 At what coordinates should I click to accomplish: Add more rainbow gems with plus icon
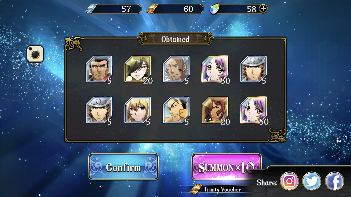pyautogui.click(x=263, y=9)
